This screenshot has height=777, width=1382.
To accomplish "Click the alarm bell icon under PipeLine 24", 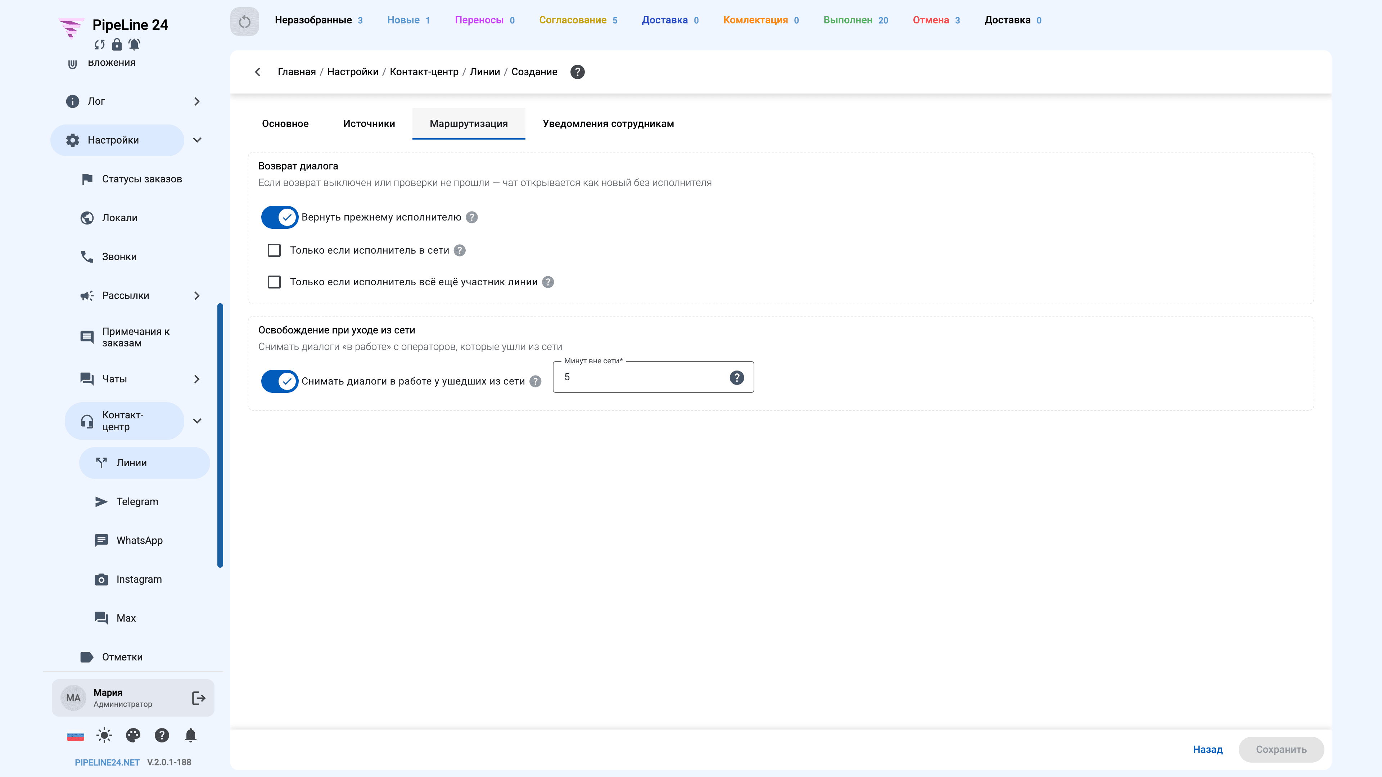I will coord(134,45).
